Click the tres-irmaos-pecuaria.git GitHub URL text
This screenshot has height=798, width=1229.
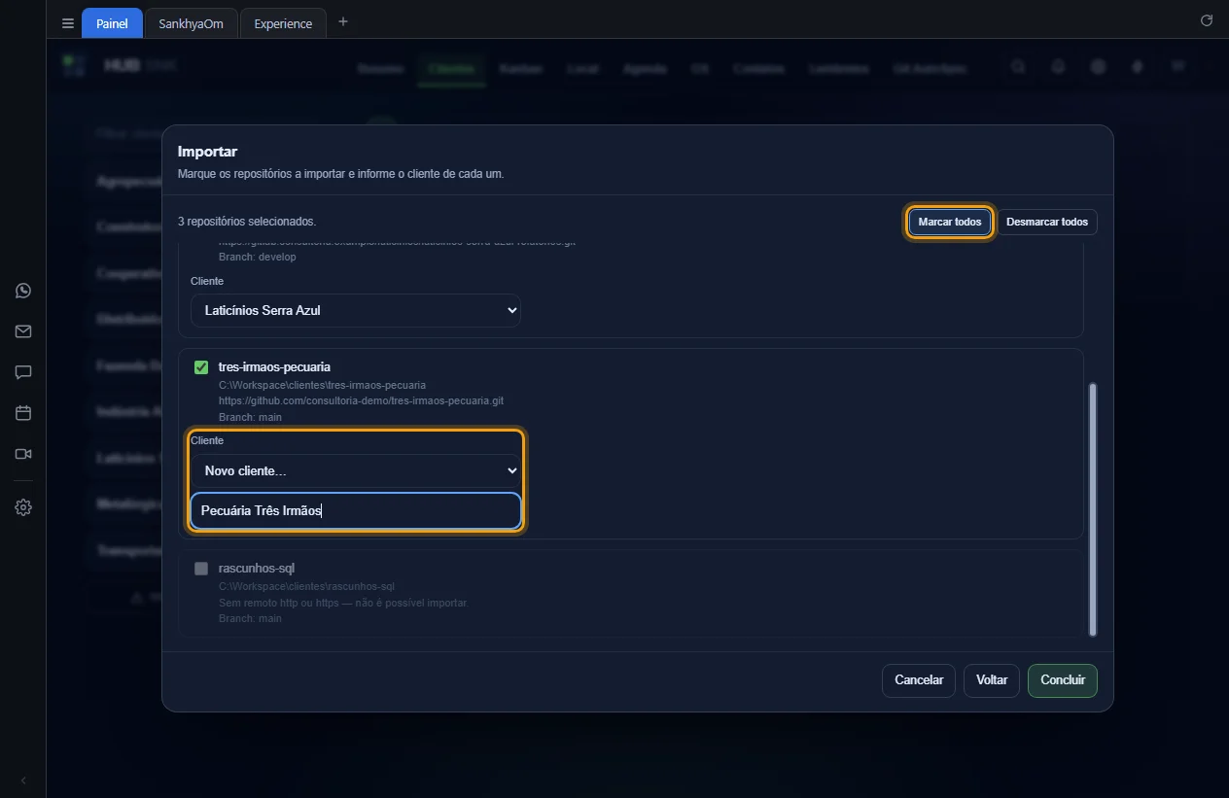point(361,400)
